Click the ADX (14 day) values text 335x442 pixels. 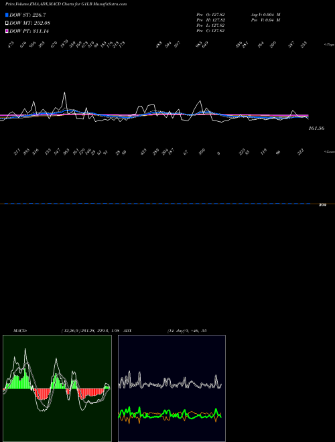(x=187, y=331)
